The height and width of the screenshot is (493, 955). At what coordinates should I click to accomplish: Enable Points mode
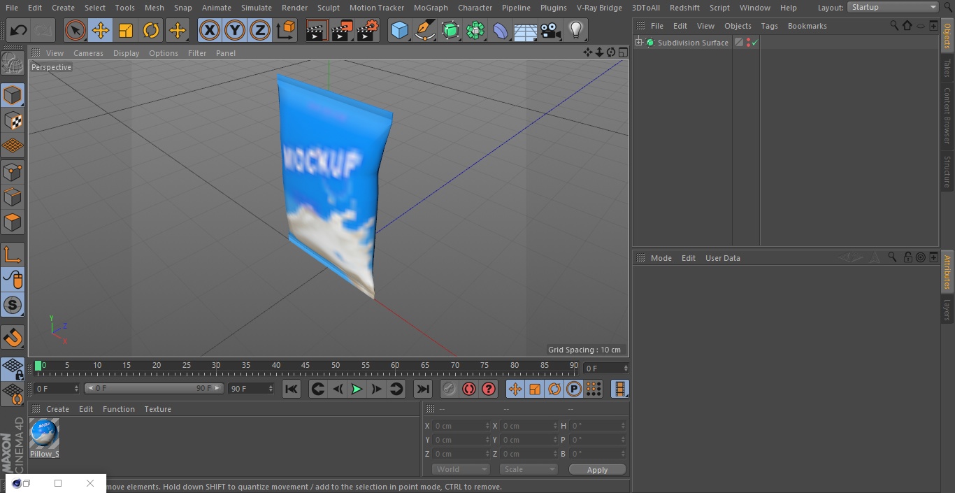13,171
